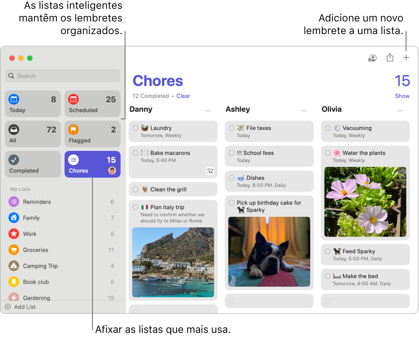Click the Book club bookmark icon
This screenshot has height=338, width=419.
pyautogui.click(x=14, y=282)
